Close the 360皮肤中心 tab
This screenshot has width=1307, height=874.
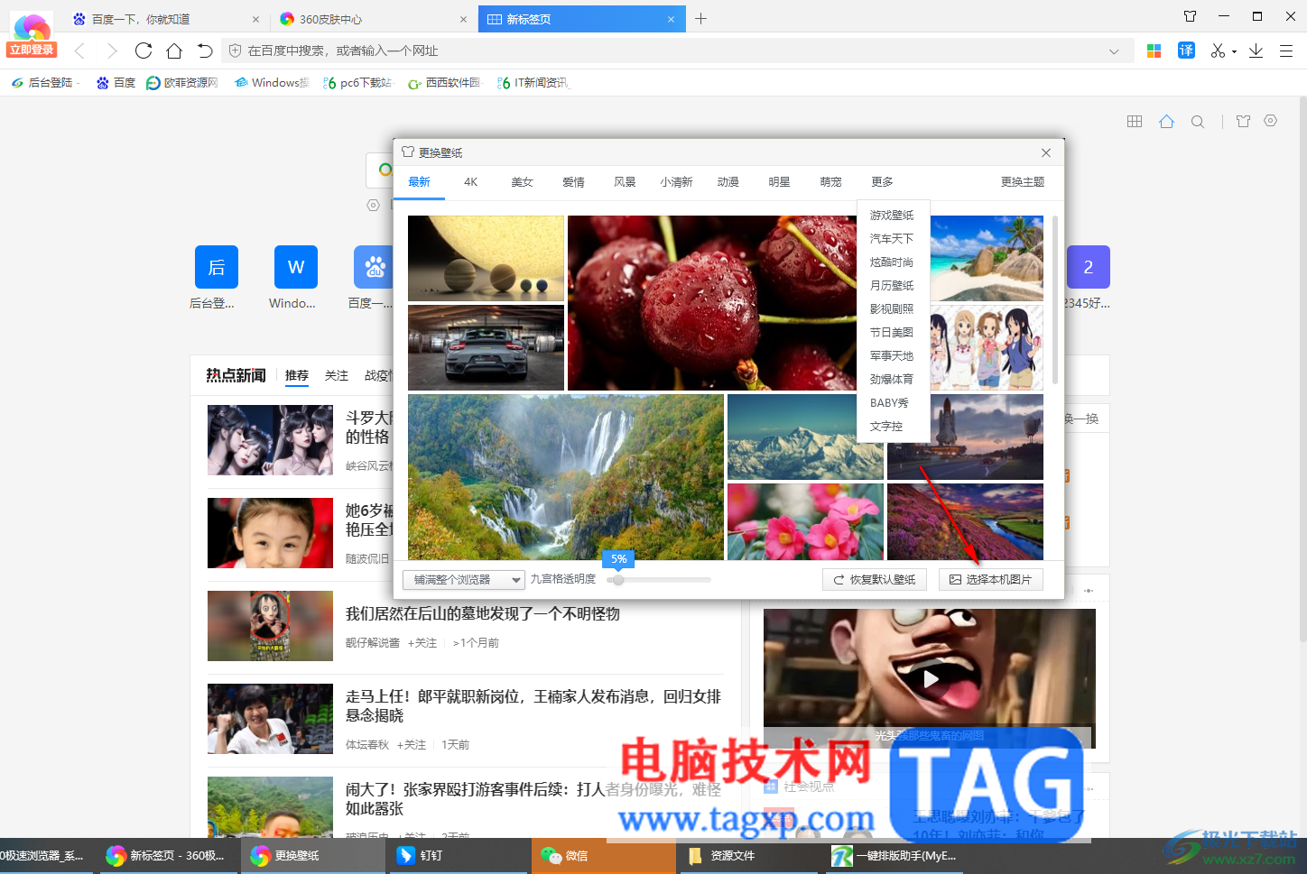click(x=463, y=19)
